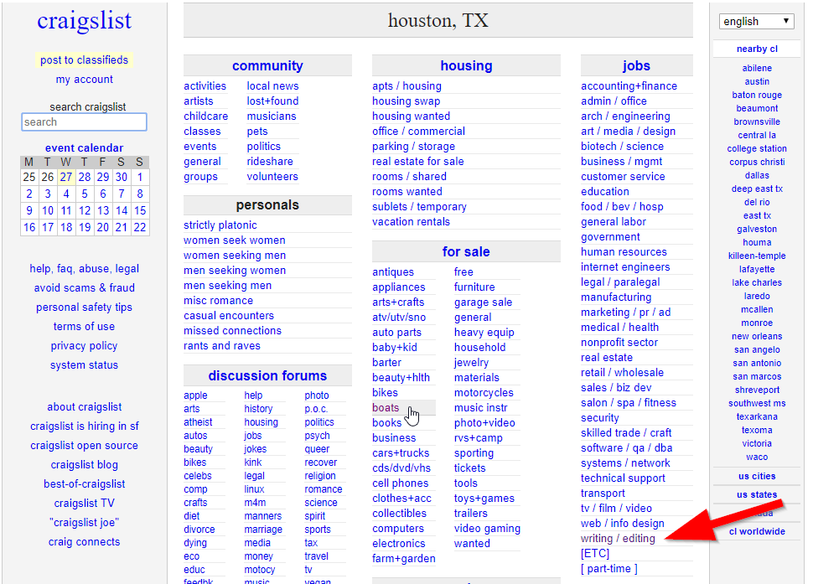Select day 14 in event calendar

click(122, 210)
